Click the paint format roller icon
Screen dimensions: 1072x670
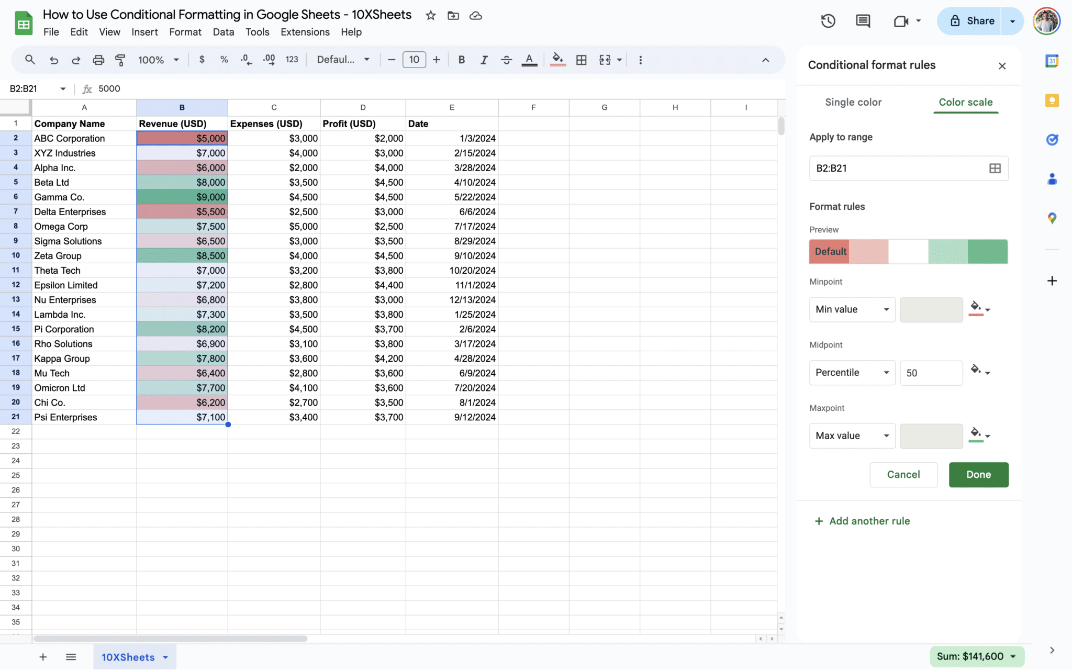tap(120, 60)
